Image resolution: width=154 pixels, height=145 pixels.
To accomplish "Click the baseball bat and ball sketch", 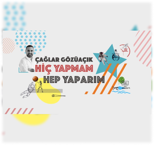I will pos(59,96).
